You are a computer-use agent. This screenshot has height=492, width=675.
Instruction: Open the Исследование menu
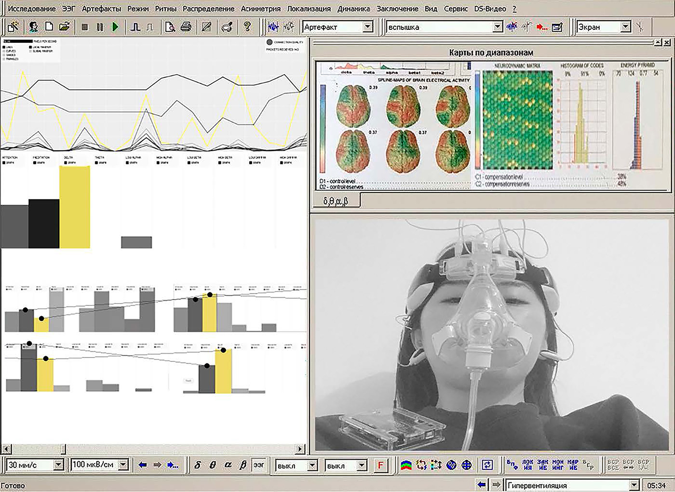[32, 9]
